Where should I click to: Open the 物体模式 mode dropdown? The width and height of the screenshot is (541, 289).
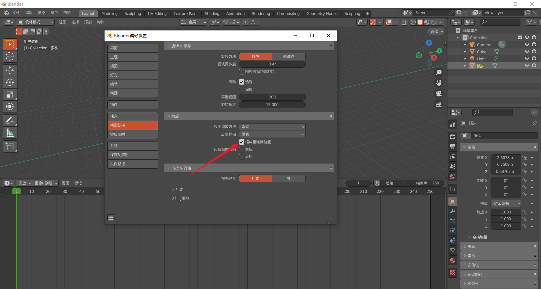(x=36, y=22)
